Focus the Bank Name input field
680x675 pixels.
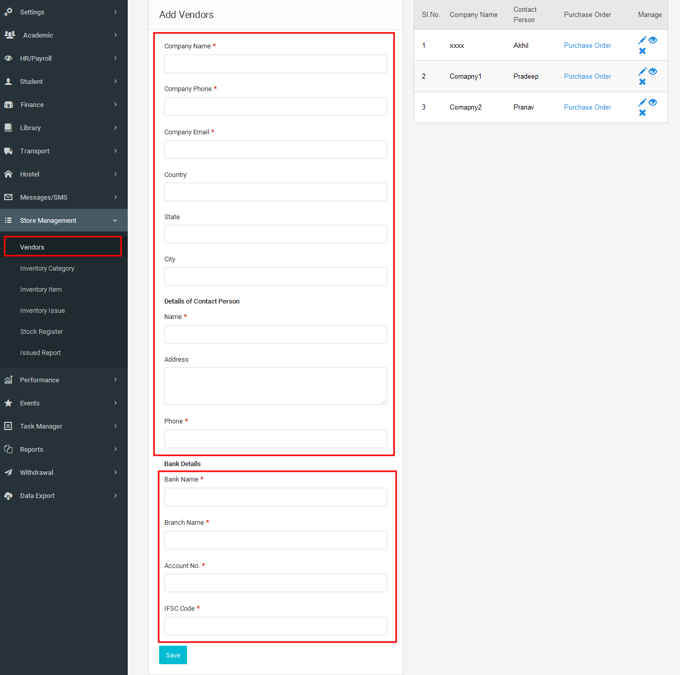click(x=276, y=497)
